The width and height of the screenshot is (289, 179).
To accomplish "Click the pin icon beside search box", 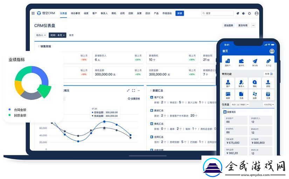I will pyautogui.click(x=238, y=13).
